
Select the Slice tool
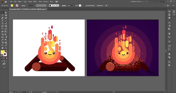tap(6, 45)
